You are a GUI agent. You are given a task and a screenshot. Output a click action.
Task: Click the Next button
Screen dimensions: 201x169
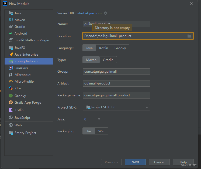[135, 162]
